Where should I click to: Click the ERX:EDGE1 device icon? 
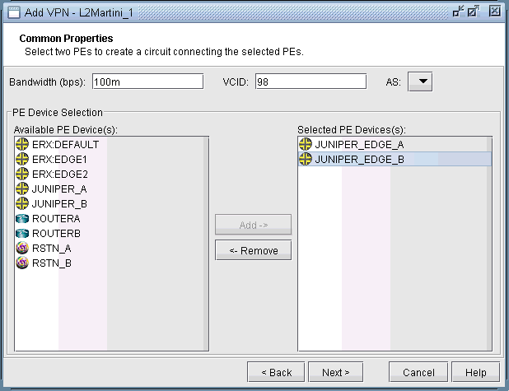23,159
